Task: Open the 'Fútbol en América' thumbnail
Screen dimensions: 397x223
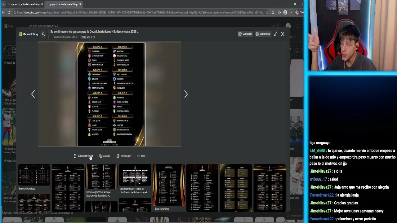Action: pyautogui.click(x=168, y=185)
